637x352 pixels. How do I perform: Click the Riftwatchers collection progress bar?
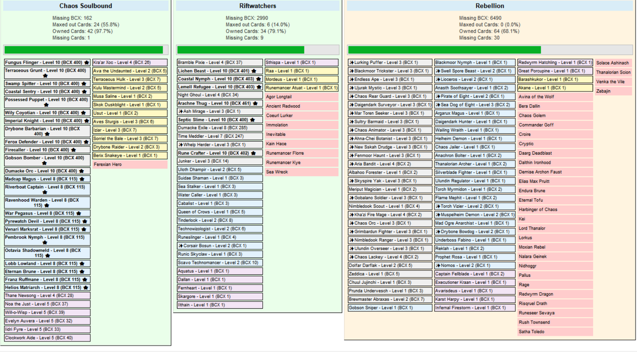click(258, 50)
